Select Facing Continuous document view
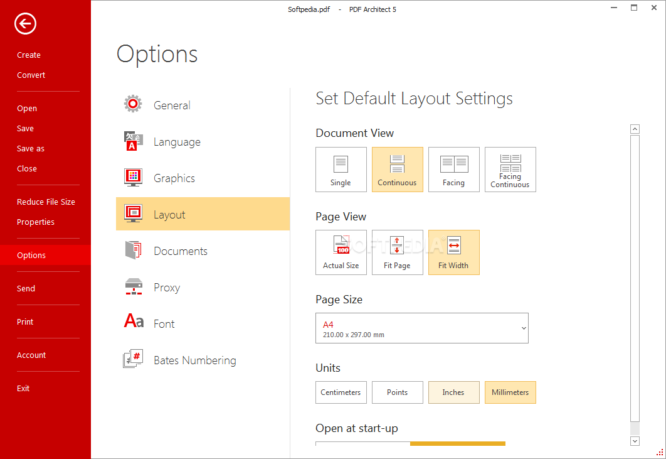 [x=510, y=170]
